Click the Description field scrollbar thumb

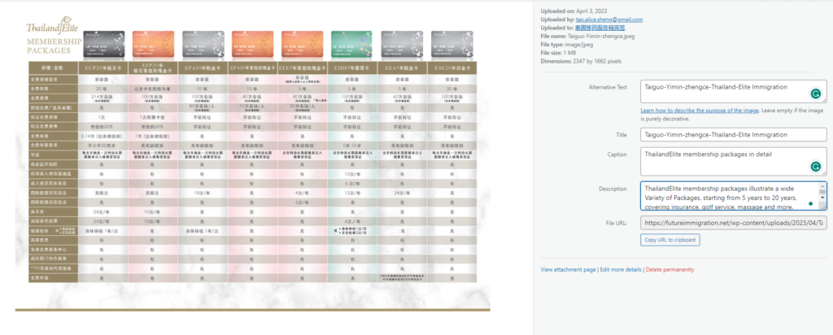click(x=823, y=194)
